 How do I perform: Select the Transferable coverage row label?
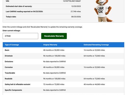(10, 73)
